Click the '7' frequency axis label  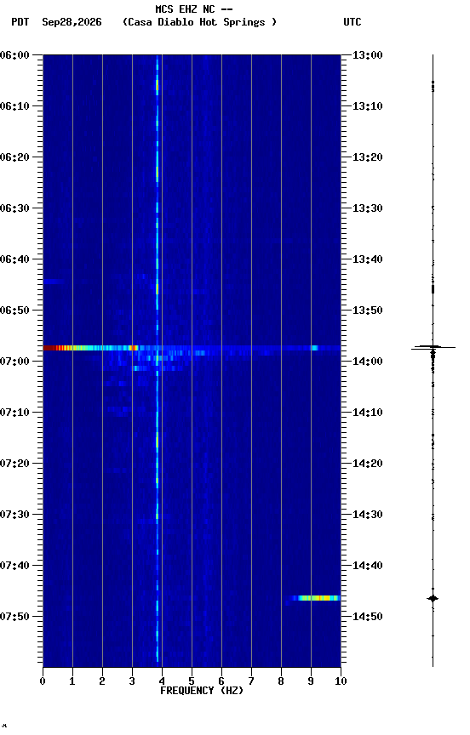[x=251, y=681]
